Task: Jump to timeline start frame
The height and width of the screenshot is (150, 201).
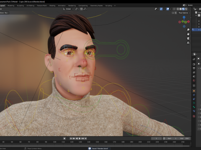Action: click(71, 138)
